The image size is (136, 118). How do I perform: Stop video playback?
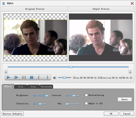[x=32, y=77]
